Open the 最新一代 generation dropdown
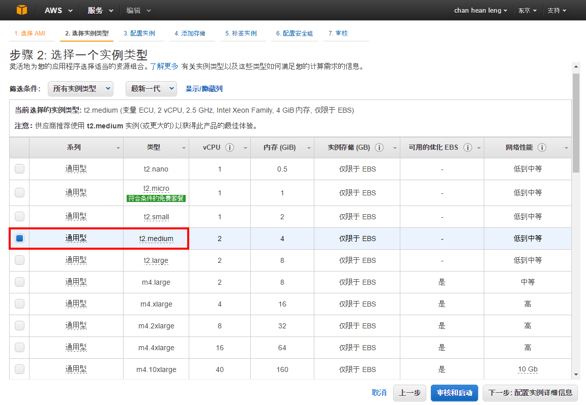Viewport: 586px width, 405px height. [x=151, y=89]
